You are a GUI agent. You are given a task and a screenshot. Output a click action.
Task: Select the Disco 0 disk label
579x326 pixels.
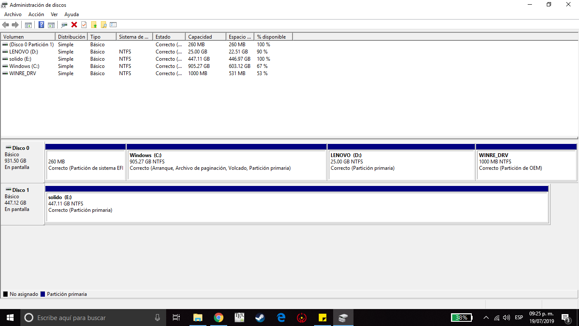click(22, 162)
